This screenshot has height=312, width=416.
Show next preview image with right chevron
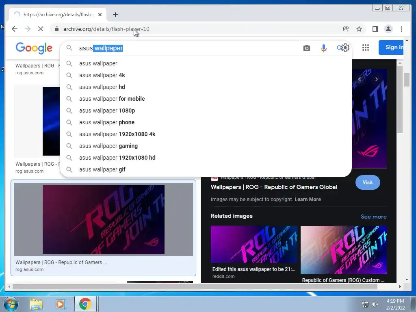(376, 79)
